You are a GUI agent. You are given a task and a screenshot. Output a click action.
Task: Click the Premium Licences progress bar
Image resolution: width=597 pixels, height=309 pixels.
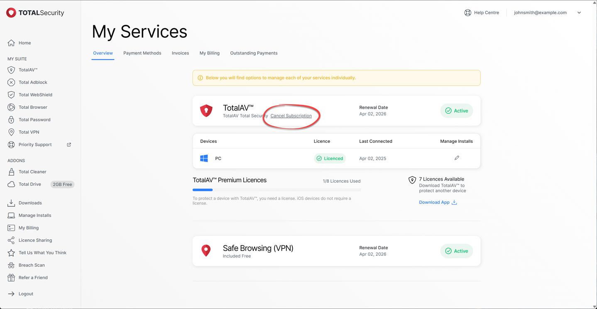point(276,190)
